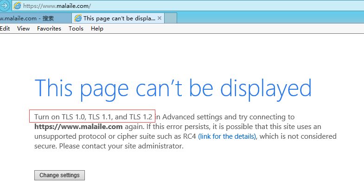Click the Internet Explorer icon in address bar

click(17, 6)
